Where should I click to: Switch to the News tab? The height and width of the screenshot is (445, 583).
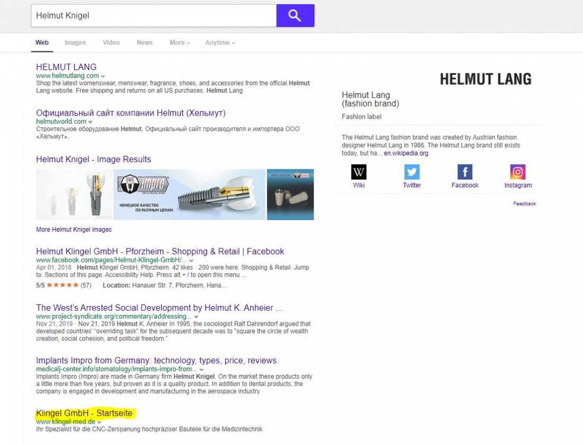pyautogui.click(x=144, y=43)
